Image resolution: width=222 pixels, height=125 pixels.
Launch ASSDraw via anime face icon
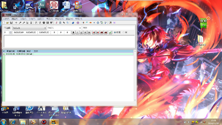coord(78,23)
